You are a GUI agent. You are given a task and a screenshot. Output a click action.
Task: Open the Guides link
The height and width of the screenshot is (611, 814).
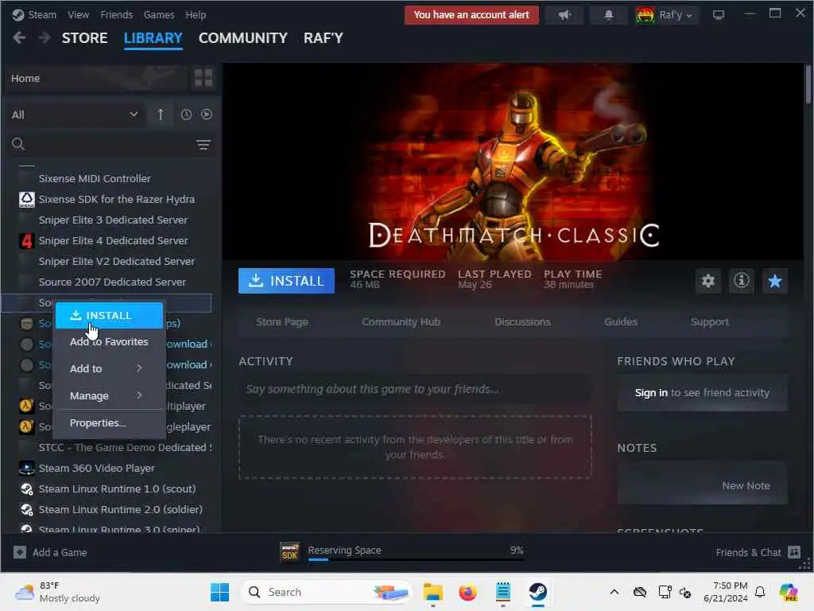click(x=620, y=322)
